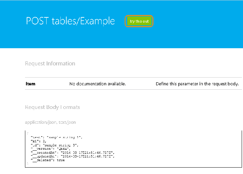Click the green 'try this out' button

coord(139,21)
